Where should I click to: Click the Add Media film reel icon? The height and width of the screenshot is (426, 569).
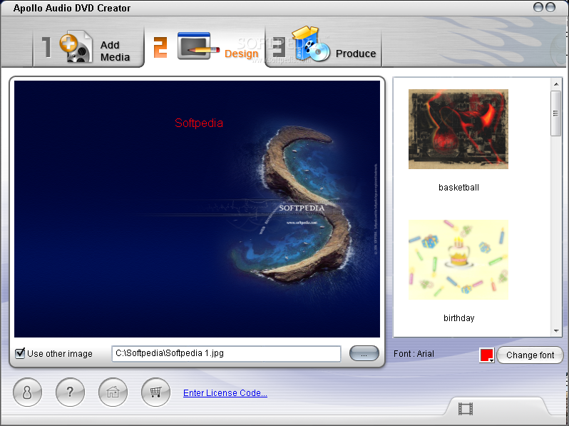click(76, 46)
